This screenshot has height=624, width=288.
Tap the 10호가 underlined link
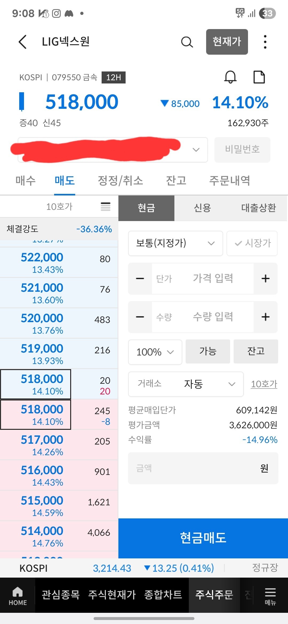click(264, 384)
